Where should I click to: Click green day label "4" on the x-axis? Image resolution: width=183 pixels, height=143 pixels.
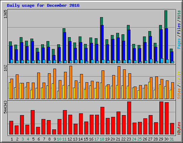point(28,139)
